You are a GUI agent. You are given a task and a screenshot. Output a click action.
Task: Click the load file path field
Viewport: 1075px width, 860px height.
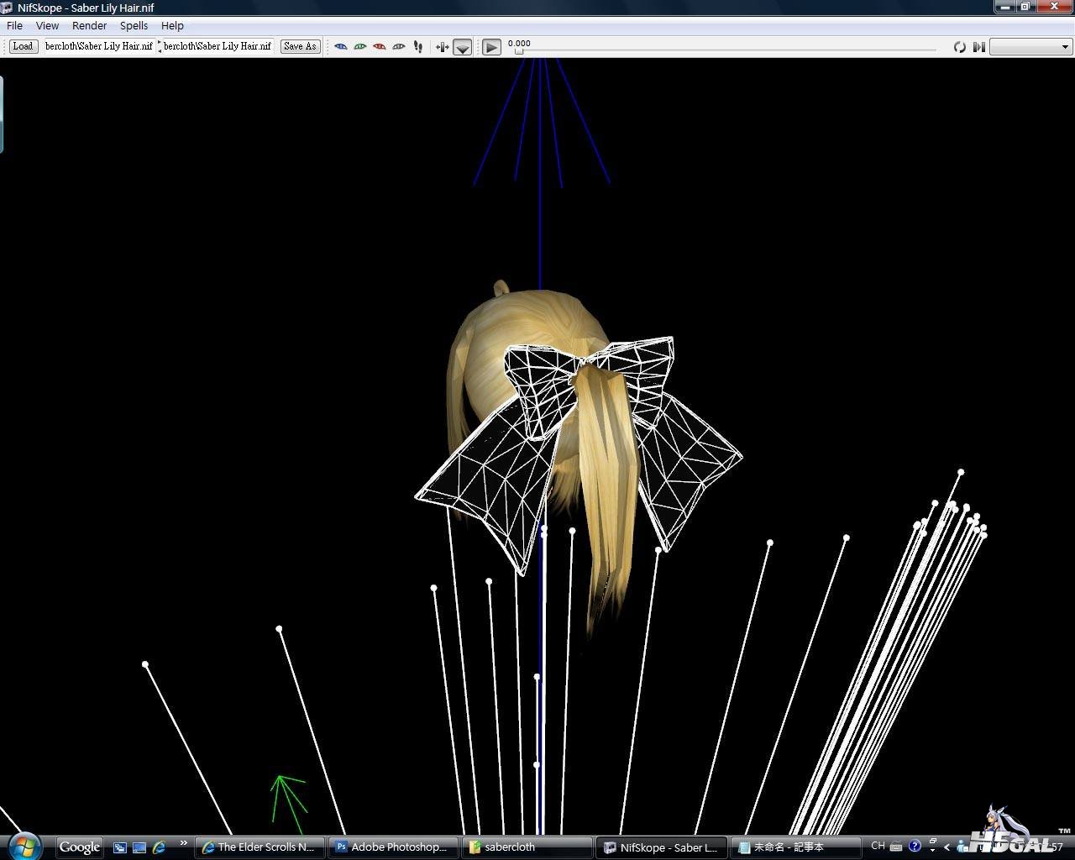98,46
